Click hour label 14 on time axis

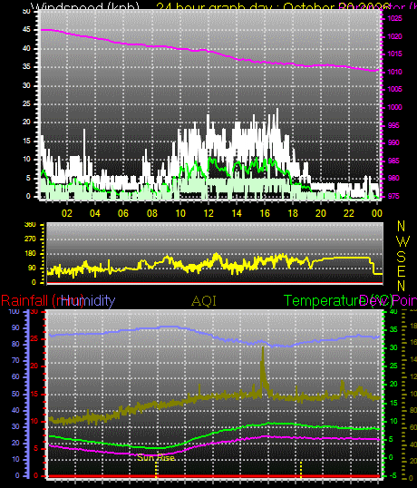click(x=237, y=213)
